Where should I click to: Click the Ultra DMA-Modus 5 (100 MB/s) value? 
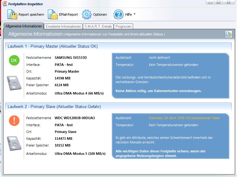point(80,154)
